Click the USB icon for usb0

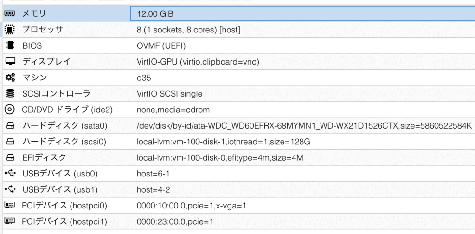9,174
